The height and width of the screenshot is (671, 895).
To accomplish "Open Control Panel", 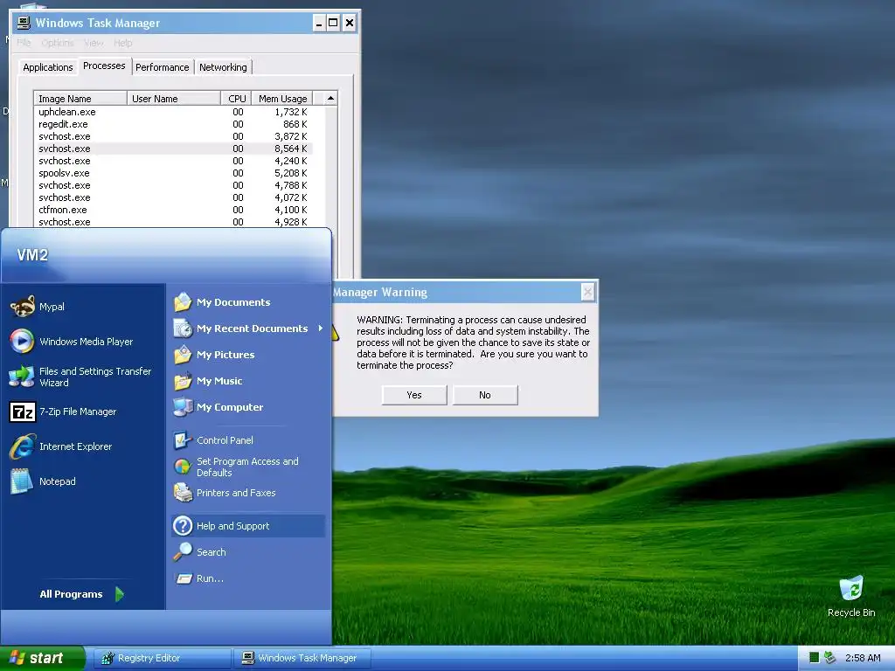I will pyautogui.click(x=213, y=440).
